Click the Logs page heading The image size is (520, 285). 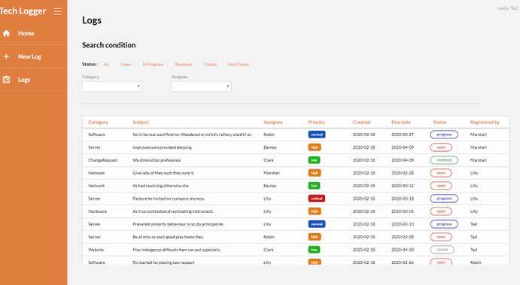[x=92, y=20]
